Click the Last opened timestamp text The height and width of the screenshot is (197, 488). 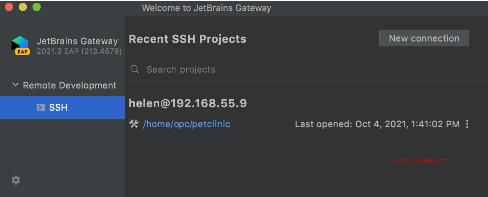click(377, 124)
